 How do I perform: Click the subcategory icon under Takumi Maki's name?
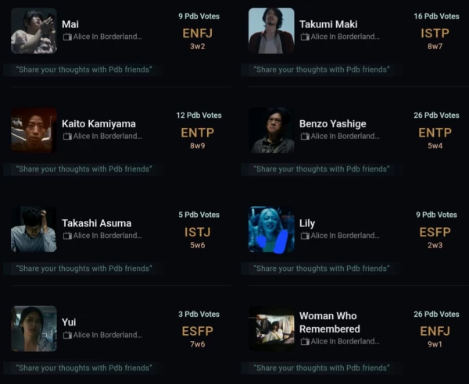pos(304,37)
